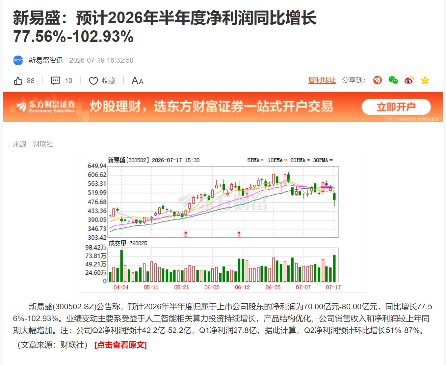Click chart title 新易盛[300502] 2026-07-17 15:30

154,160
